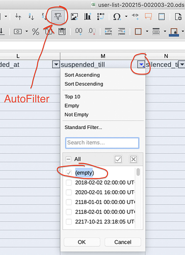This screenshot has width=185, height=255.
Task: Open the filter dropdown in column L
Action: point(56,65)
